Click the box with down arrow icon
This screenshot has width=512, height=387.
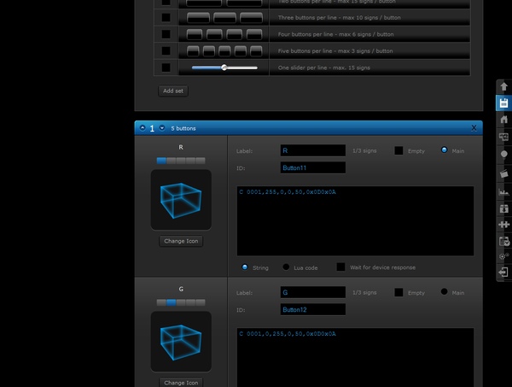click(503, 208)
